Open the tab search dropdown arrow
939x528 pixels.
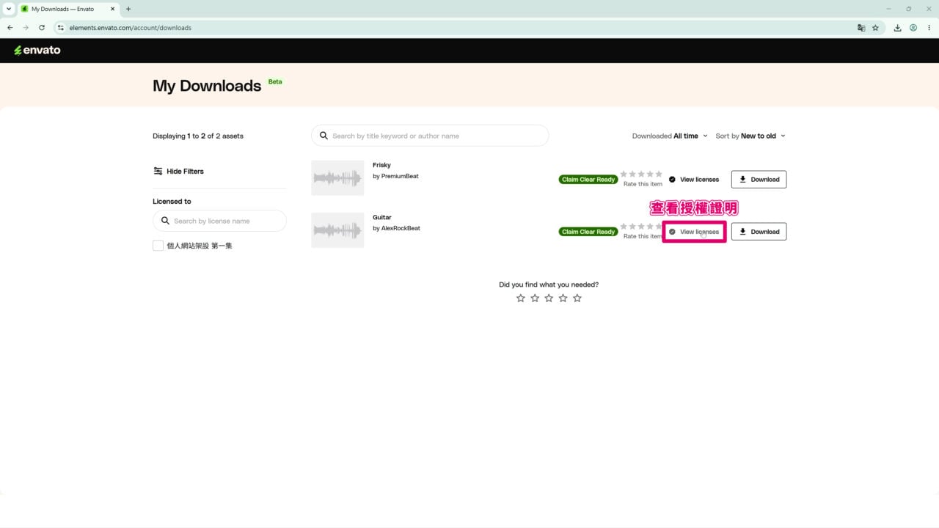point(9,9)
